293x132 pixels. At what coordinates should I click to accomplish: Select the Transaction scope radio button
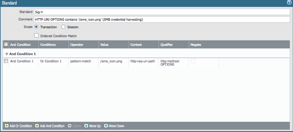tap(36, 27)
